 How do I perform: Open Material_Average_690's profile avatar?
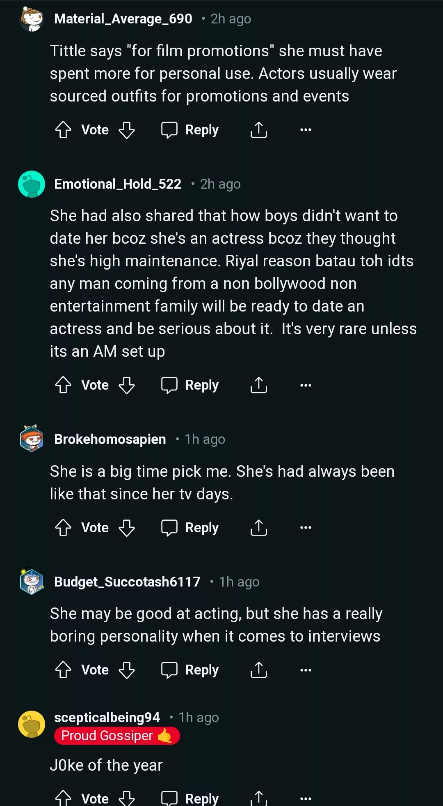click(x=32, y=19)
